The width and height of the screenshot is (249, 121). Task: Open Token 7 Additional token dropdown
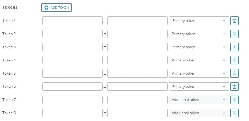click(199, 100)
